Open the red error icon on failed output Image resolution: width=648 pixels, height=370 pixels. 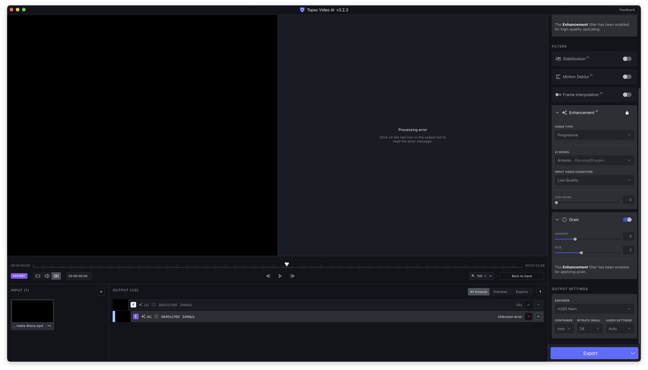click(x=528, y=316)
